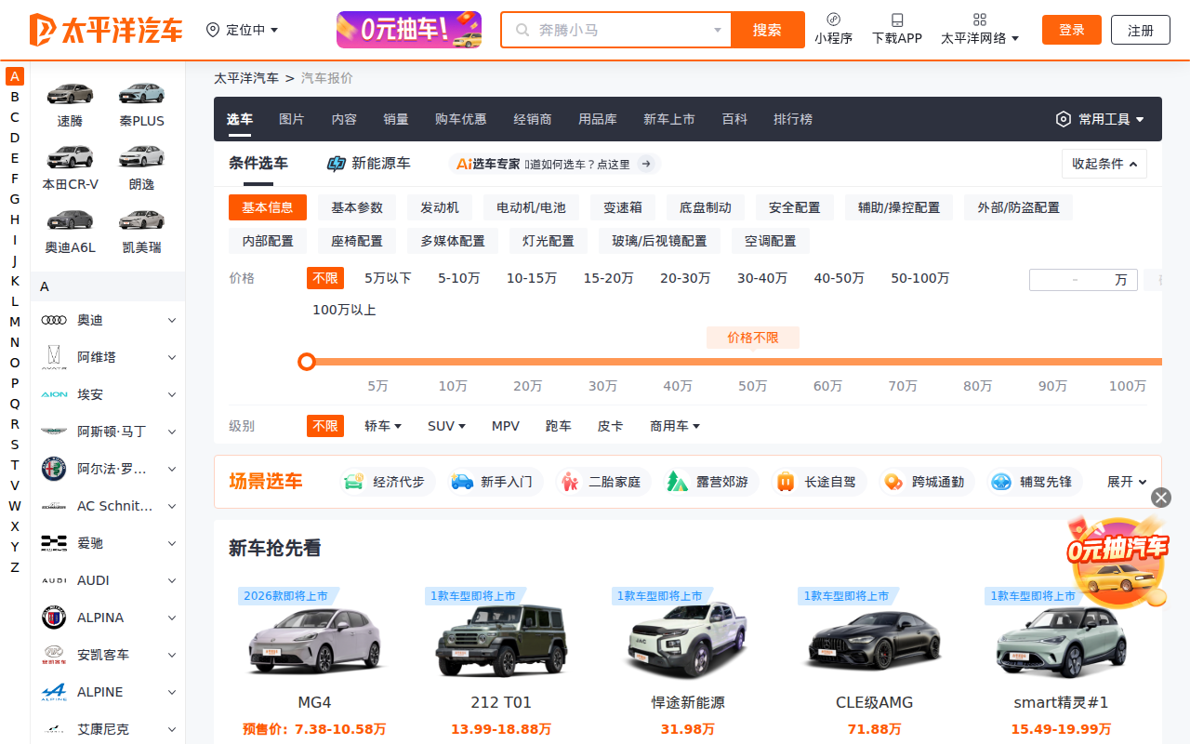Open the 经销商 tab
This screenshot has width=1190, height=744.
point(533,119)
